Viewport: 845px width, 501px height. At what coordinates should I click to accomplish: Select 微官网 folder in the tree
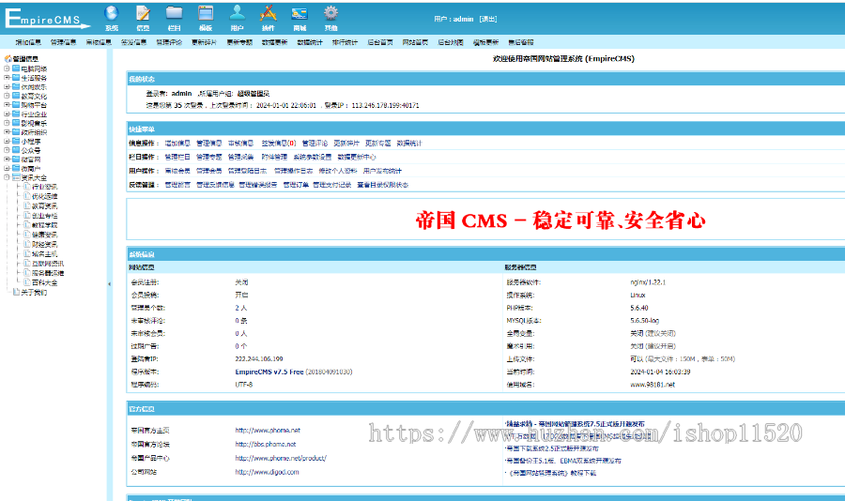click(x=31, y=159)
